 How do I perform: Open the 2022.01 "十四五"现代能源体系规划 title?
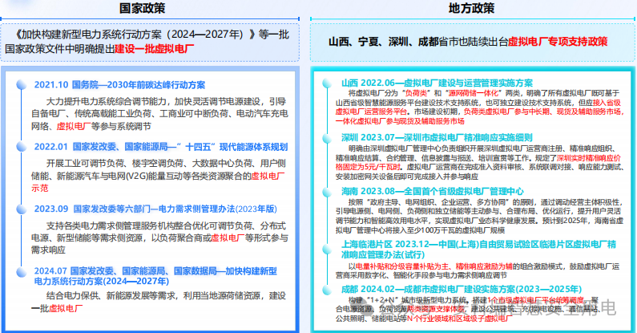click(x=161, y=147)
